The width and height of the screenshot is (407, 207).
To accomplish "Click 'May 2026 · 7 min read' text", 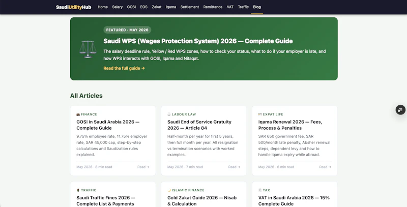I will click(x=185, y=167).
